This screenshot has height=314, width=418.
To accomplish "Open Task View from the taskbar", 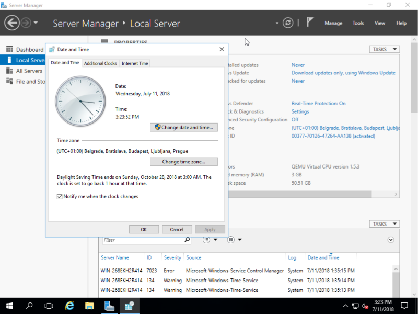I will click(x=49, y=306).
